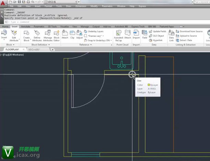Image resolution: width=210 pixels, height=161 pixels.
Task: Expand the Block Definition panel
Action: click(41, 45)
